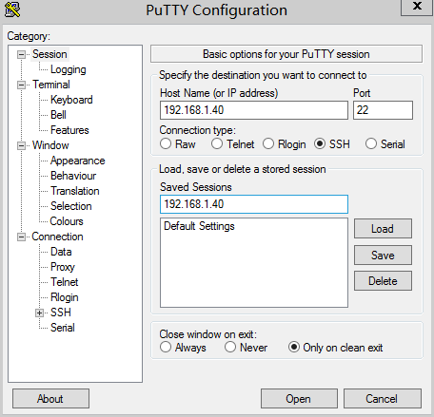The height and width of the screenshot is (417, 434).
Task: Open the Rlogin settings in the tree
Action: pyautogui.click(x=65, y=297)
